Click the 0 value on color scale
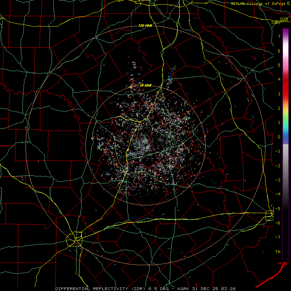 click(279, 137)
